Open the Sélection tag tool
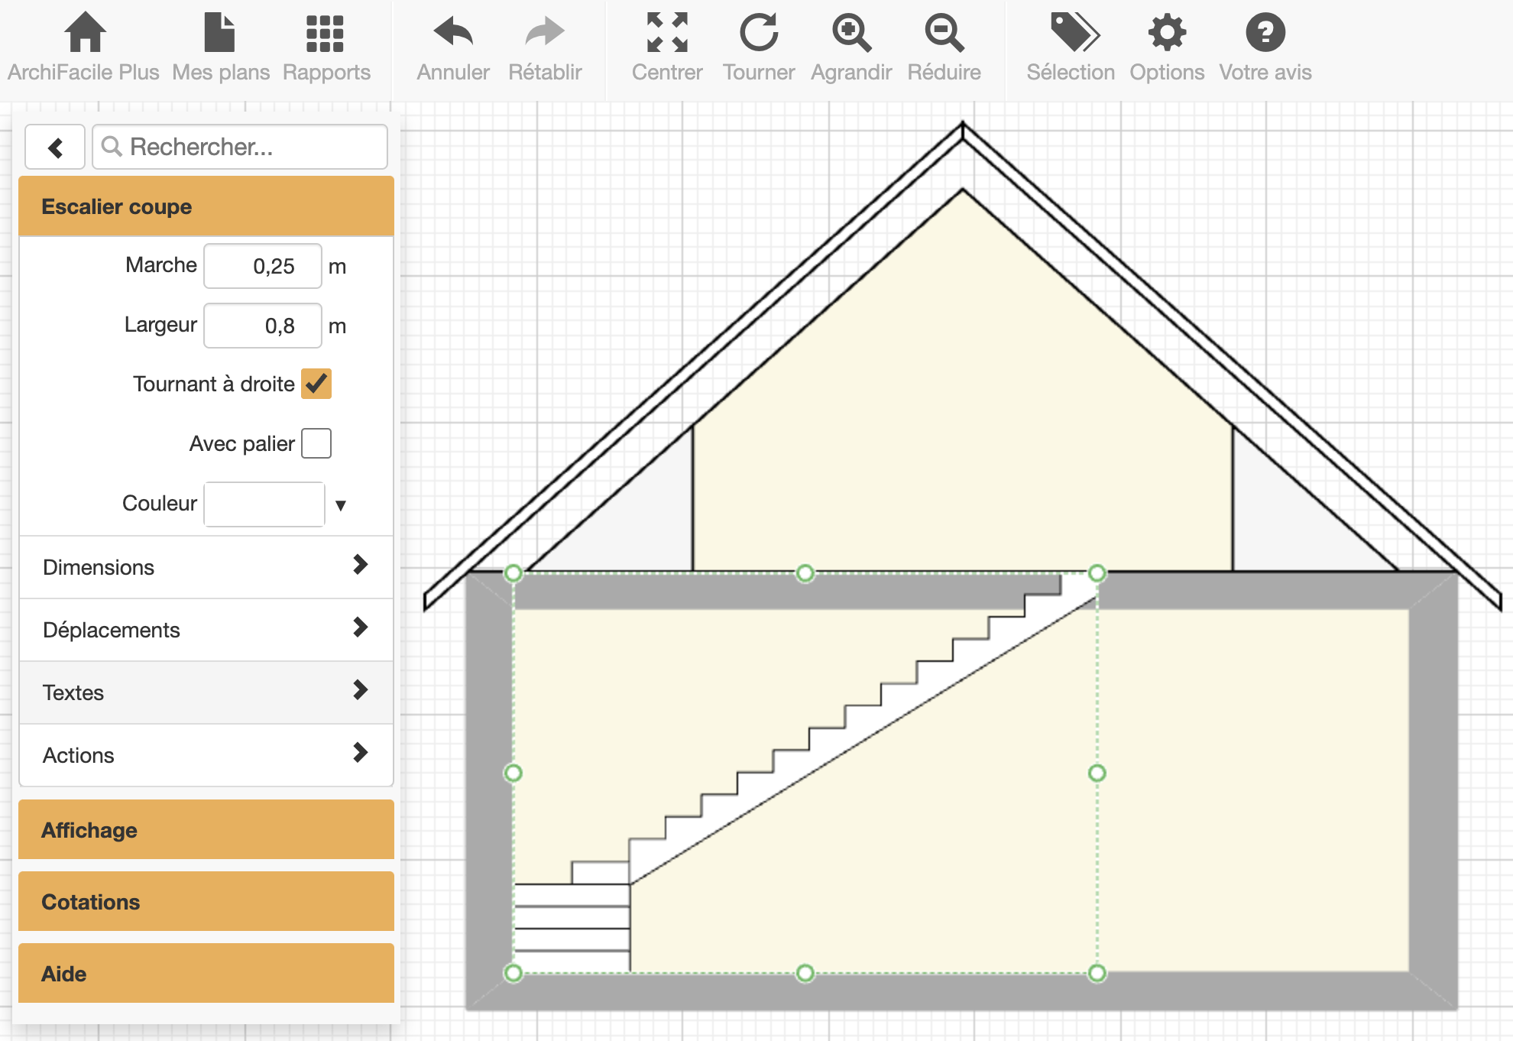This screenshot has height=1041, width=1513. 1073,34
